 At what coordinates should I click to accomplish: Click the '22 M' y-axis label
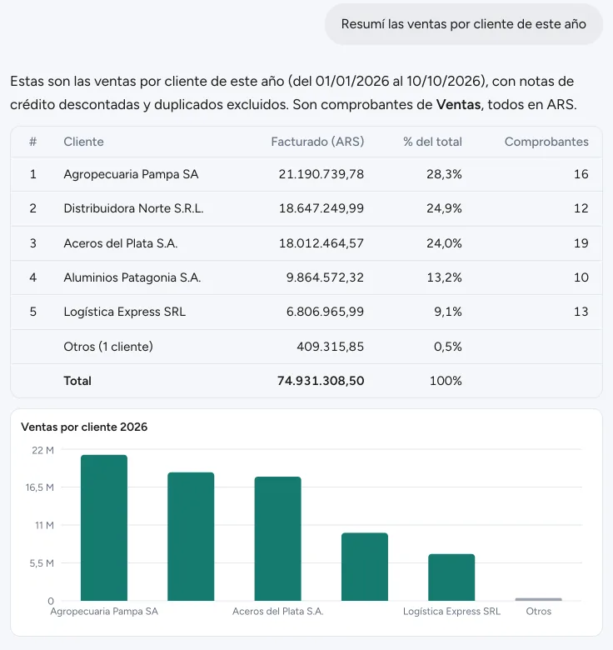[x=42, y=450]
